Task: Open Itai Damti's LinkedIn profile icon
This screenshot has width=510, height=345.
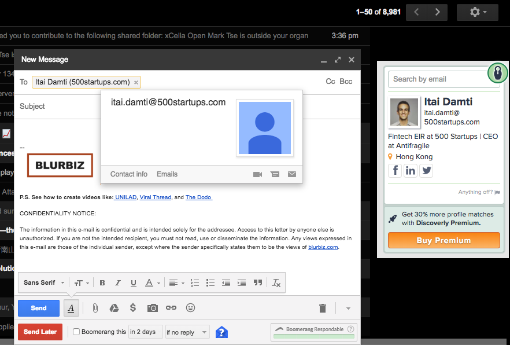Action: click(x=411, y=170)
